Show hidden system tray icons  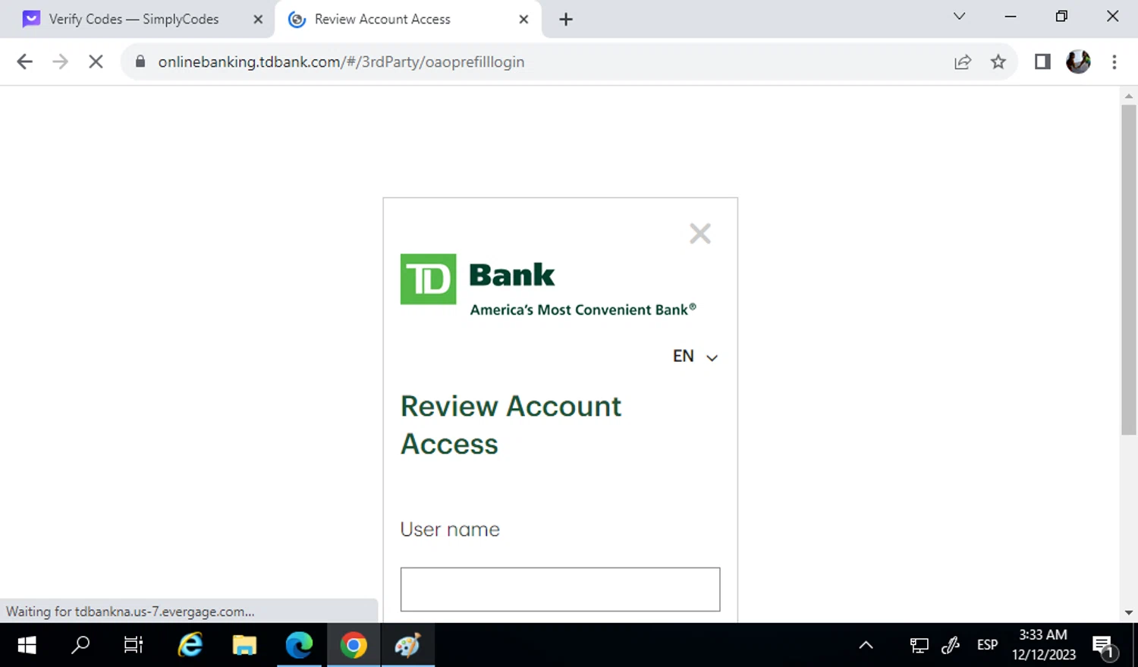pos(866,646)
